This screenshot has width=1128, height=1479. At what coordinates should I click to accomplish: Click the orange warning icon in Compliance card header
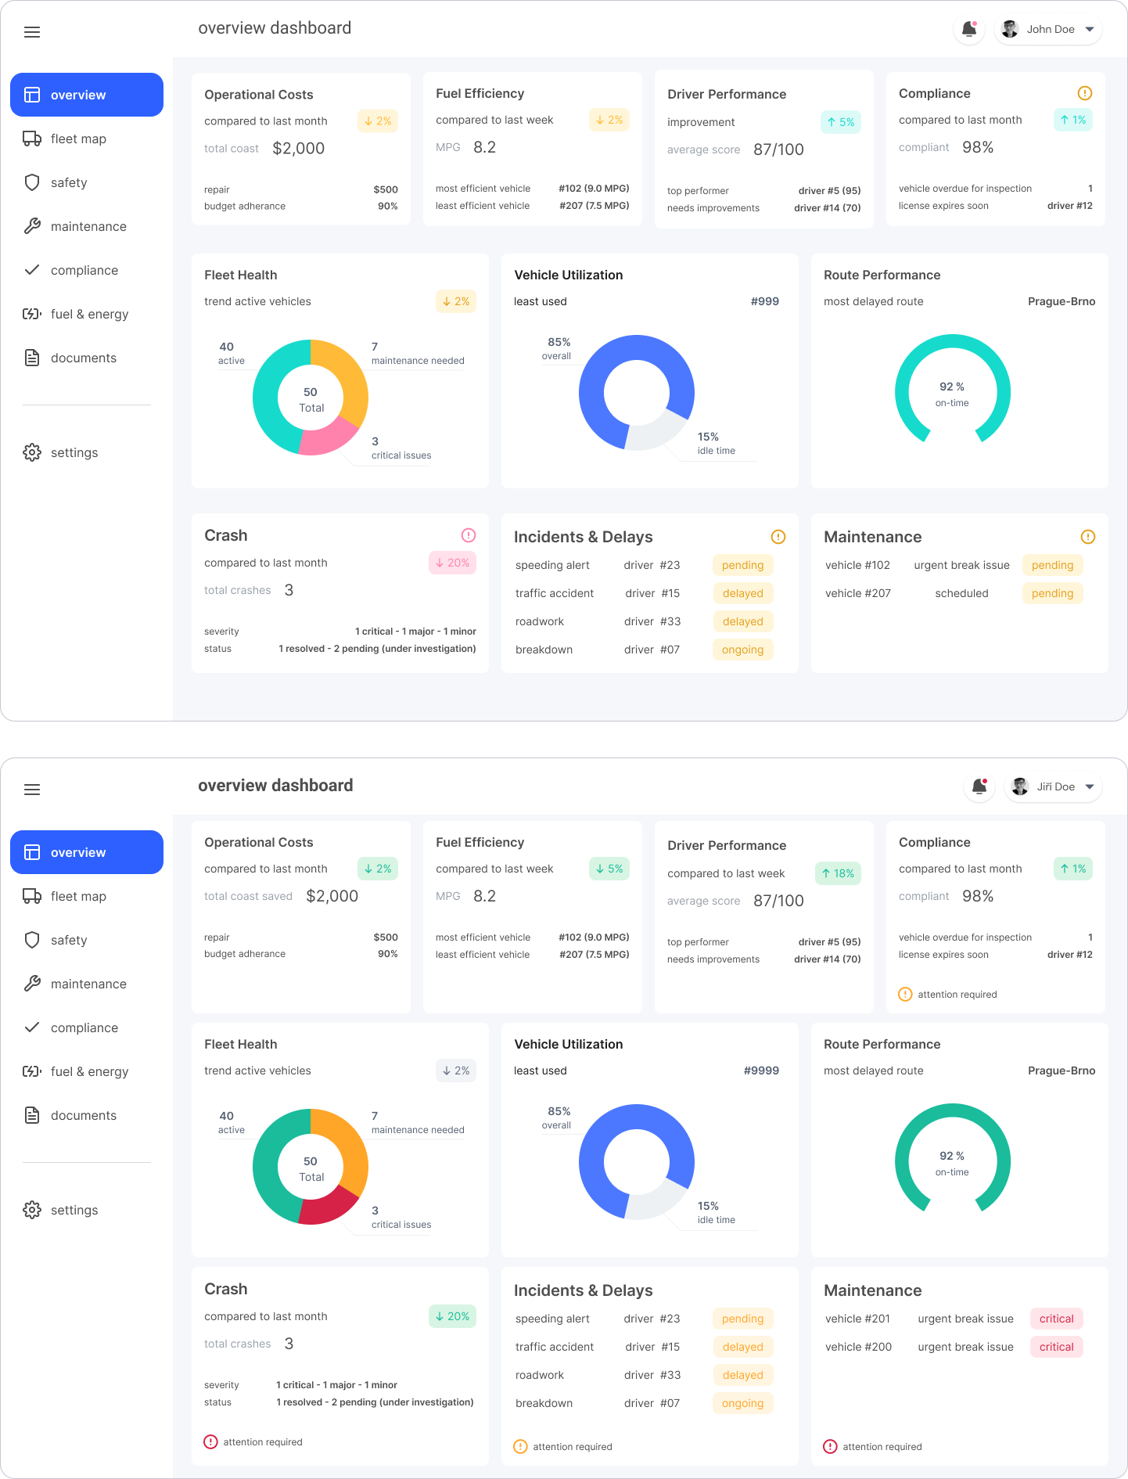[x=1084, y=93]
